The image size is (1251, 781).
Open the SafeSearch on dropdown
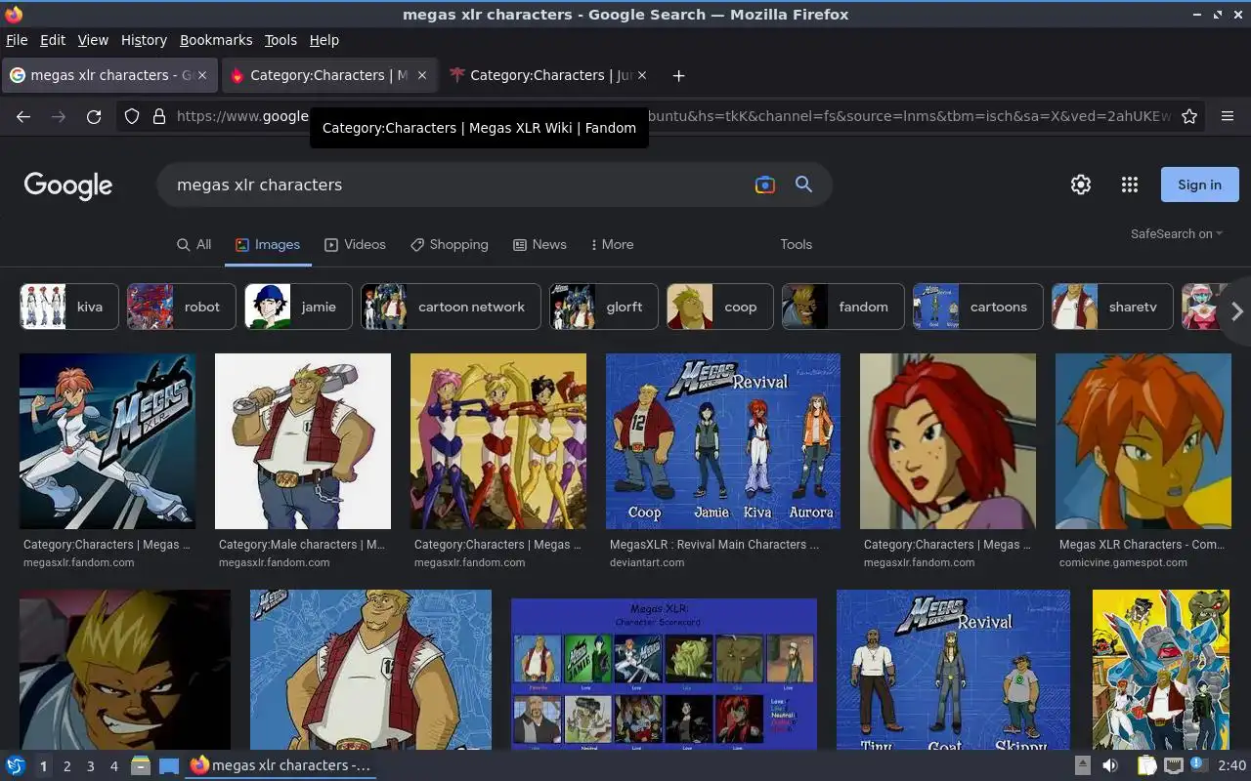[x=1177, y=233]
